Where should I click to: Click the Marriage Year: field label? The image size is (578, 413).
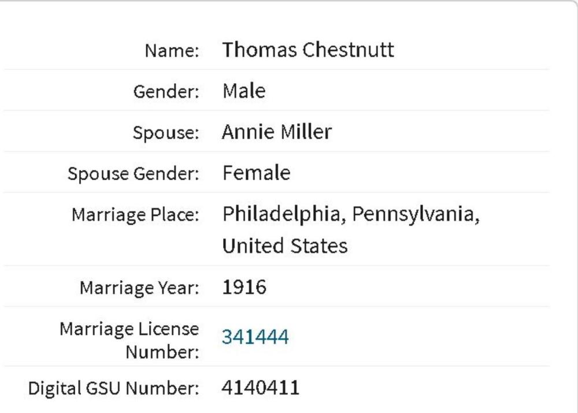[139, 288]
